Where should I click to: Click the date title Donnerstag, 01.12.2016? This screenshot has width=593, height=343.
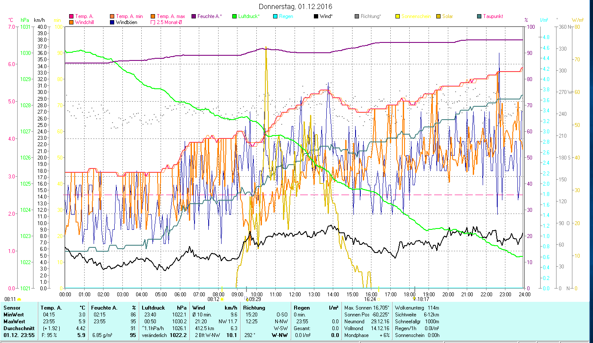(296, 7)
